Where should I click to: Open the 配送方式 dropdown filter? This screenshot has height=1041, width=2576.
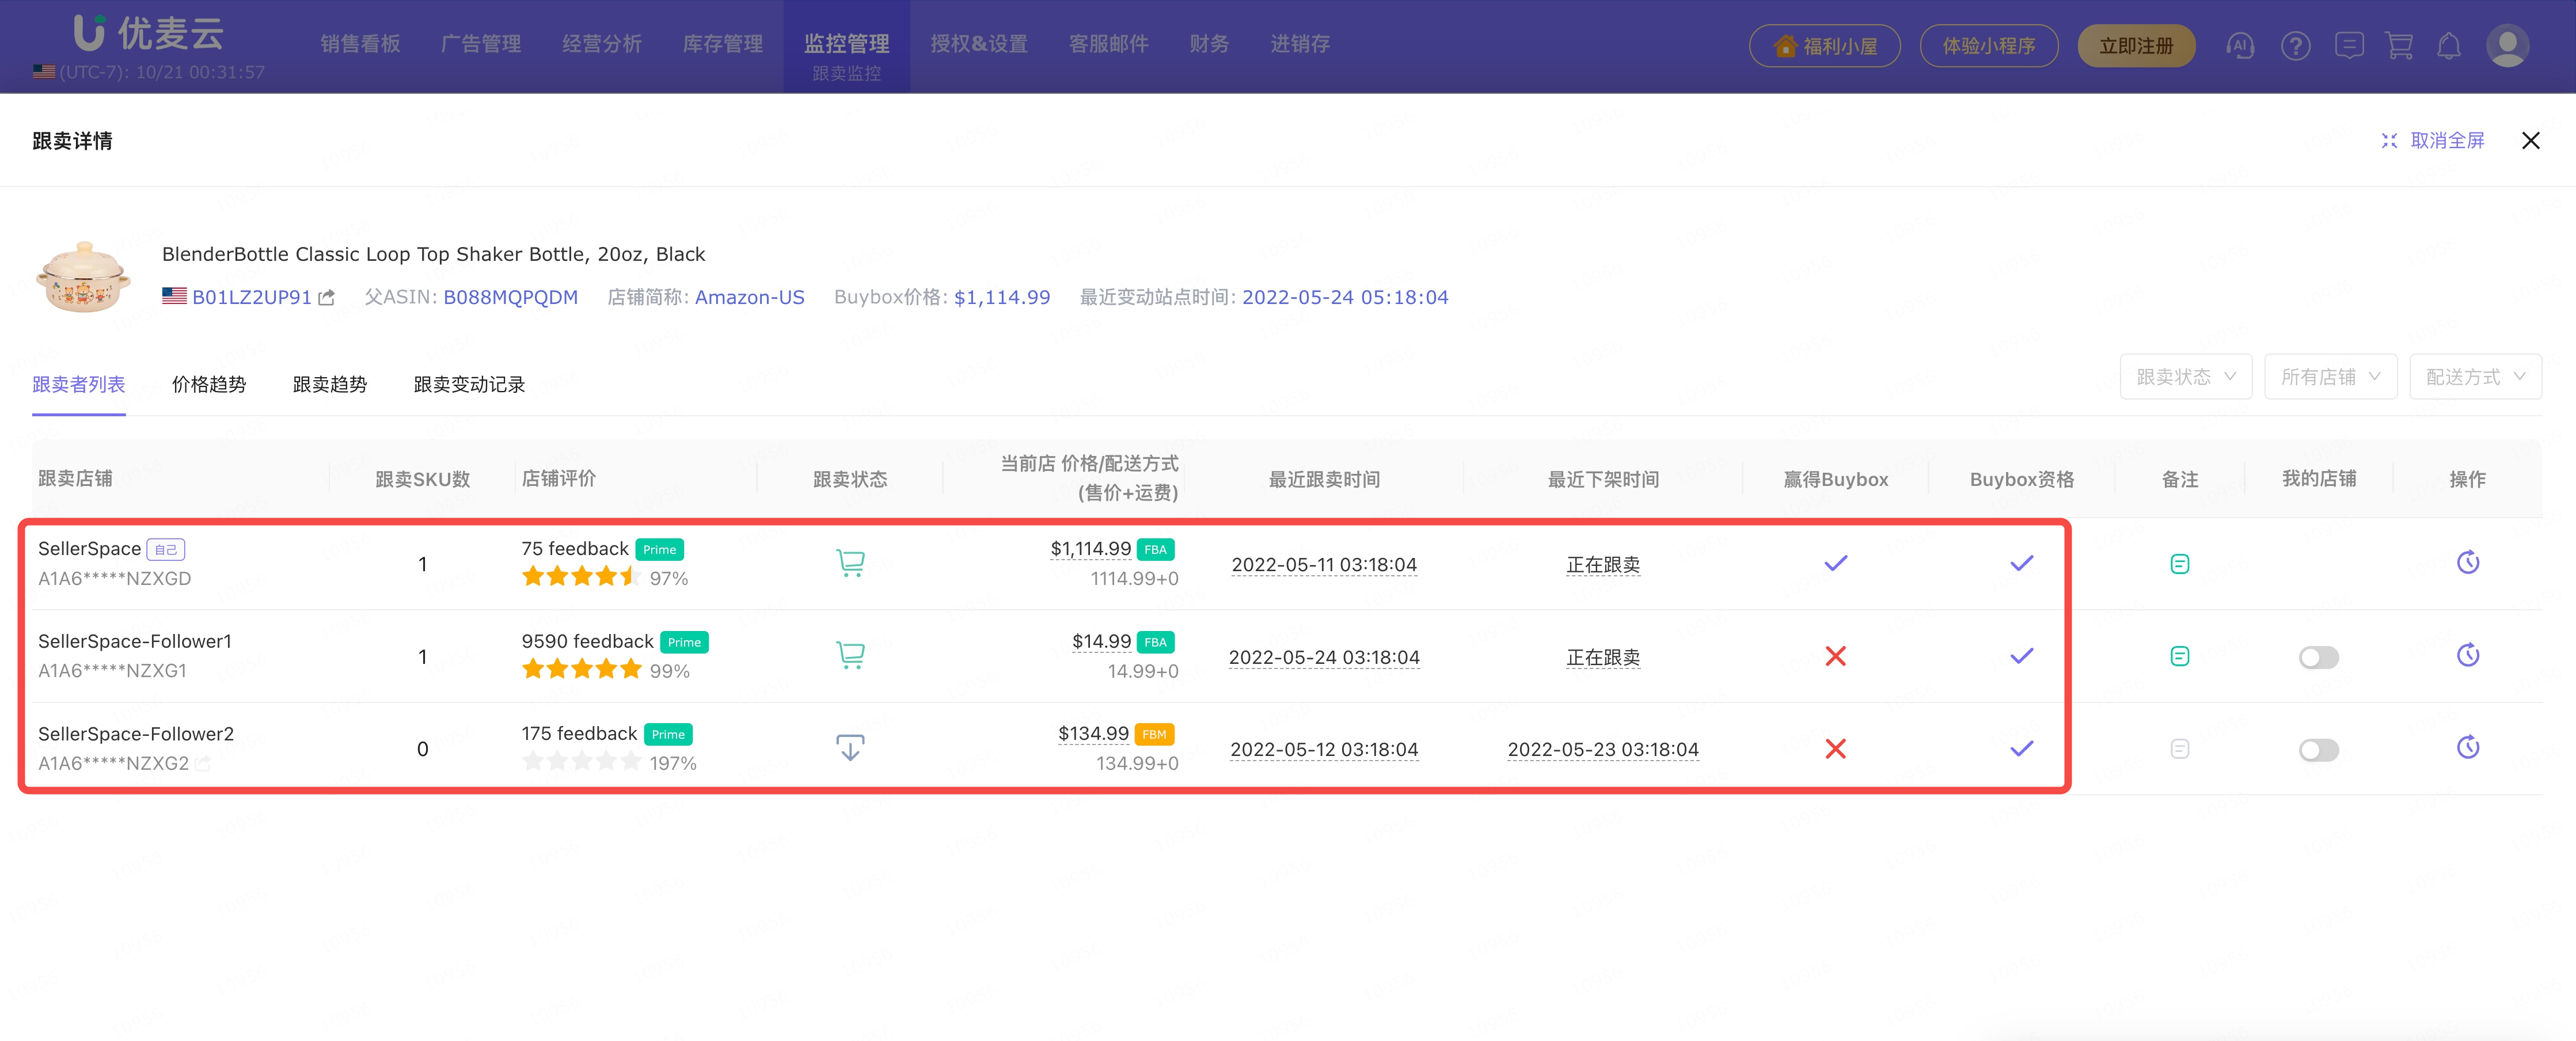(x=2474, y=377)
